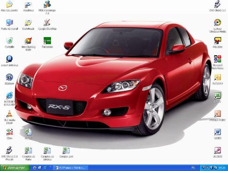The width and height of the screenshot is (228, 171).
Task: Launch BSplayer from the desktop
Action: point(9,77)
